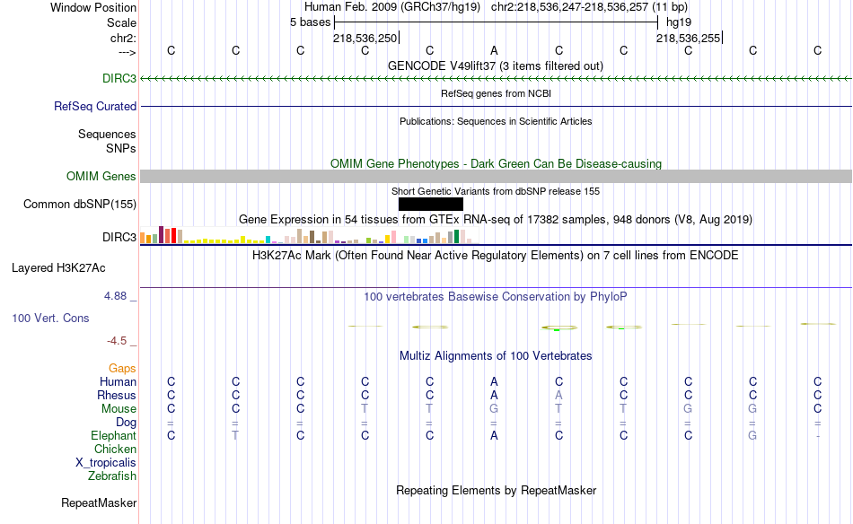Click the dark purple bar in GTEx chart
The image size is (853, 524).
pyautogui.click(x=161, y=235)
